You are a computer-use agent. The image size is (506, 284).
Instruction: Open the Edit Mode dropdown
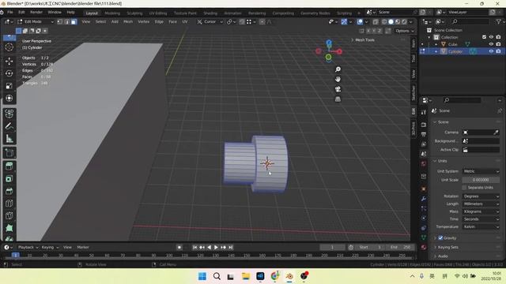point(36,21)
